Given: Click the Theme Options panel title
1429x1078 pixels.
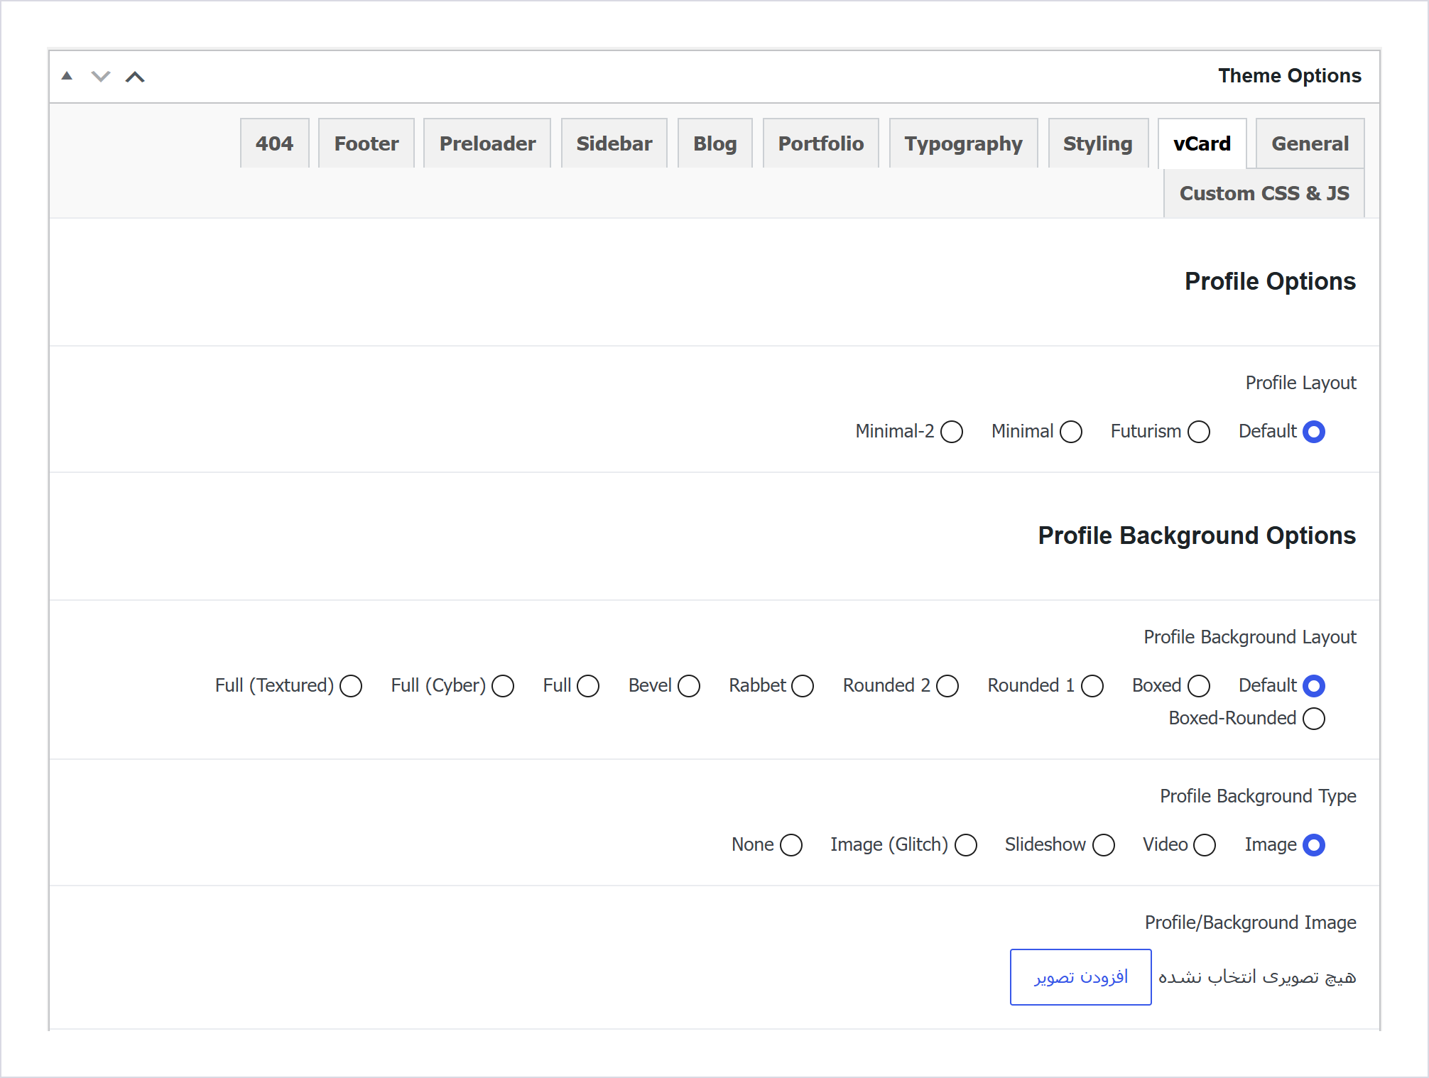Looking at the screenshot, I should pyautogui.click(x=1290, y=76).
